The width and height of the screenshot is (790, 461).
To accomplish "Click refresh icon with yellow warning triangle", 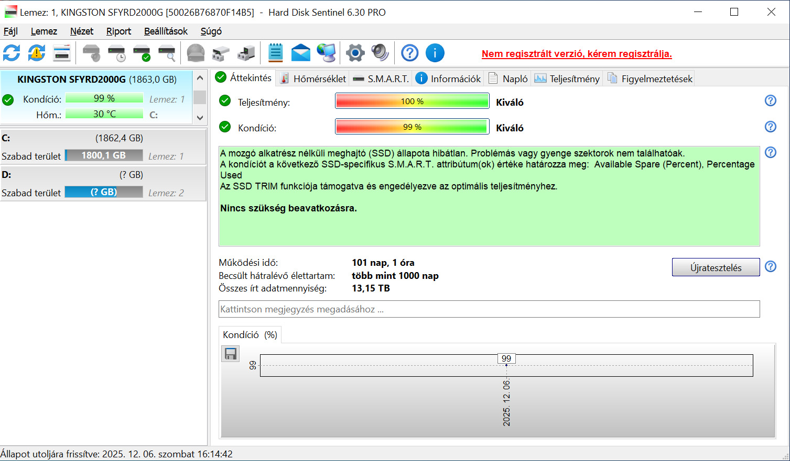I will tap(37, 53).
